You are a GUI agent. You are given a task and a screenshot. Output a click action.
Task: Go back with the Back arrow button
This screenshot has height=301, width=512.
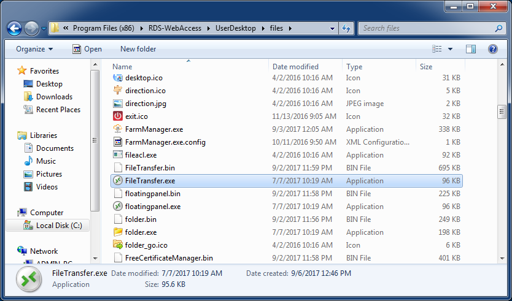(x=14, y=28)
